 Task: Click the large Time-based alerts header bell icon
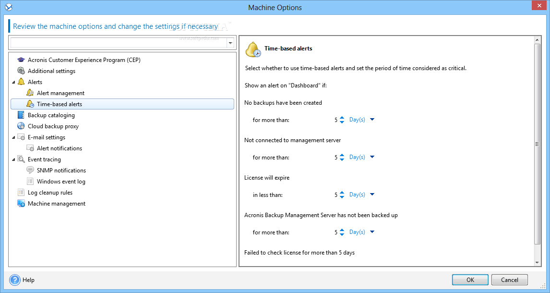pyautogui.click(x=253, y=49)
